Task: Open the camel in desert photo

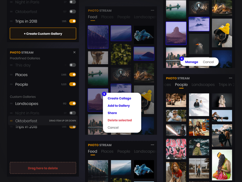Action: click(176, 100)
